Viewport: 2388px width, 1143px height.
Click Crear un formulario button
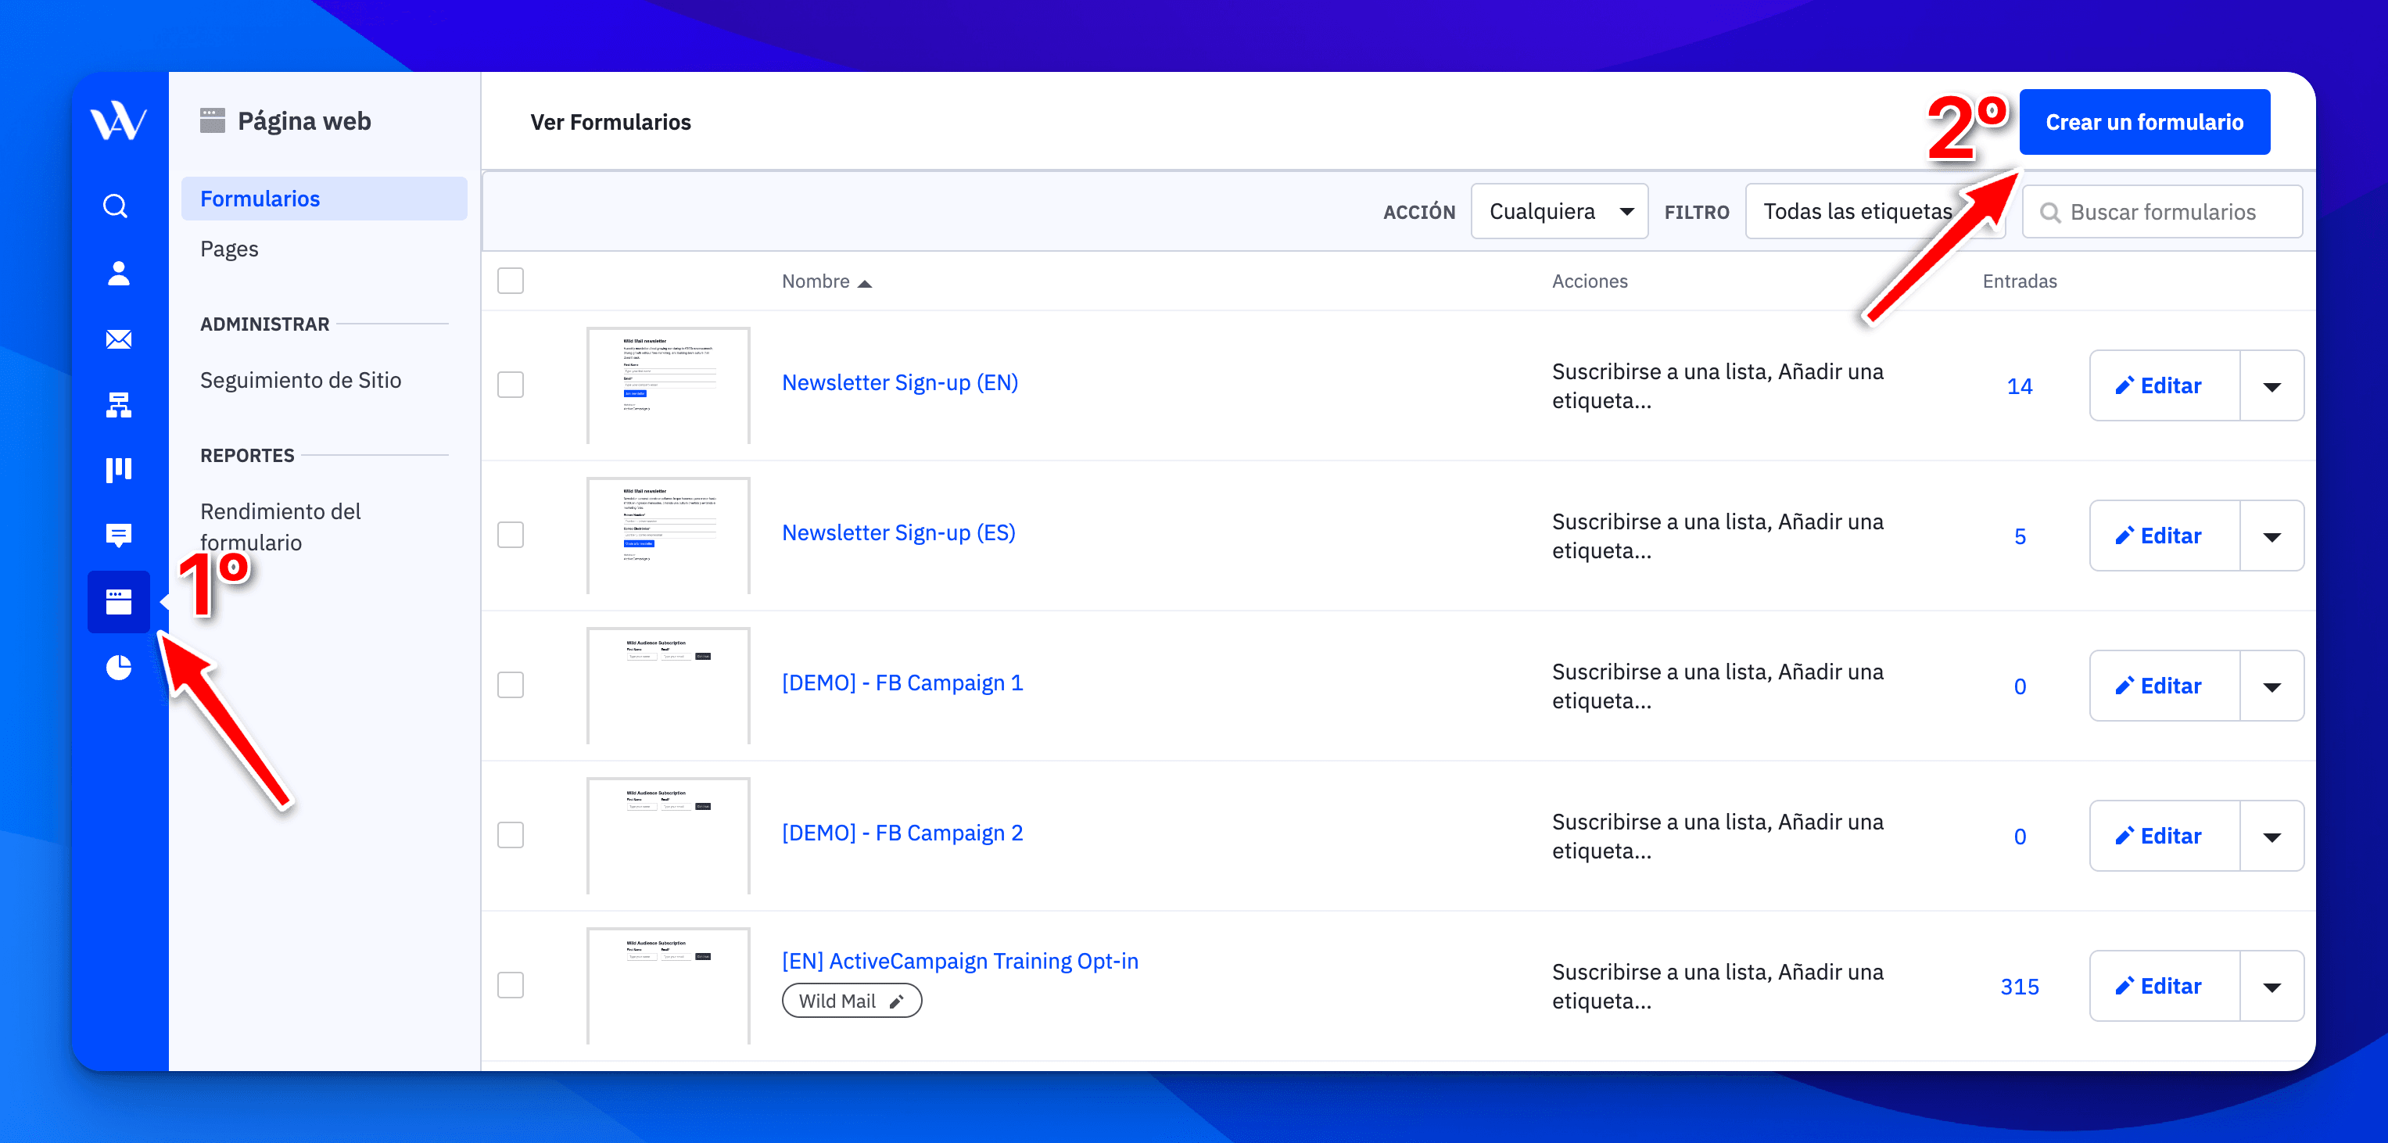(2144, 121)
